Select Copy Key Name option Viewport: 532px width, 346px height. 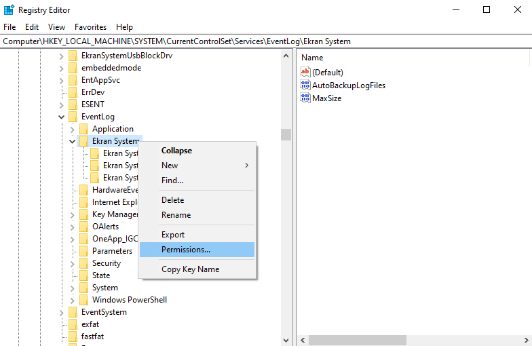pyautogui.click(x=190, y=269)
